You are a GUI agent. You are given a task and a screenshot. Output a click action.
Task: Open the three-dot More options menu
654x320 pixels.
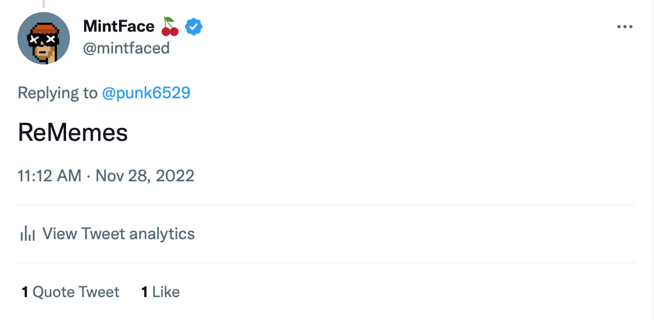tap(625, 27)
